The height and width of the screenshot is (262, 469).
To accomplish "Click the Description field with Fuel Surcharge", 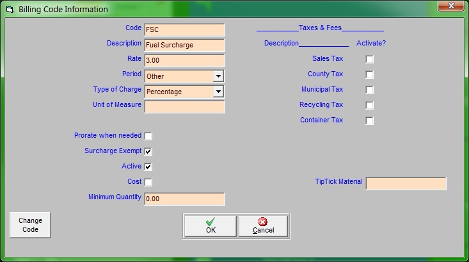I will [x=184, y=45].
